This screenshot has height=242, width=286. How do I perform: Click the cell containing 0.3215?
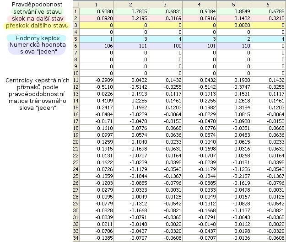pos(268,18)
